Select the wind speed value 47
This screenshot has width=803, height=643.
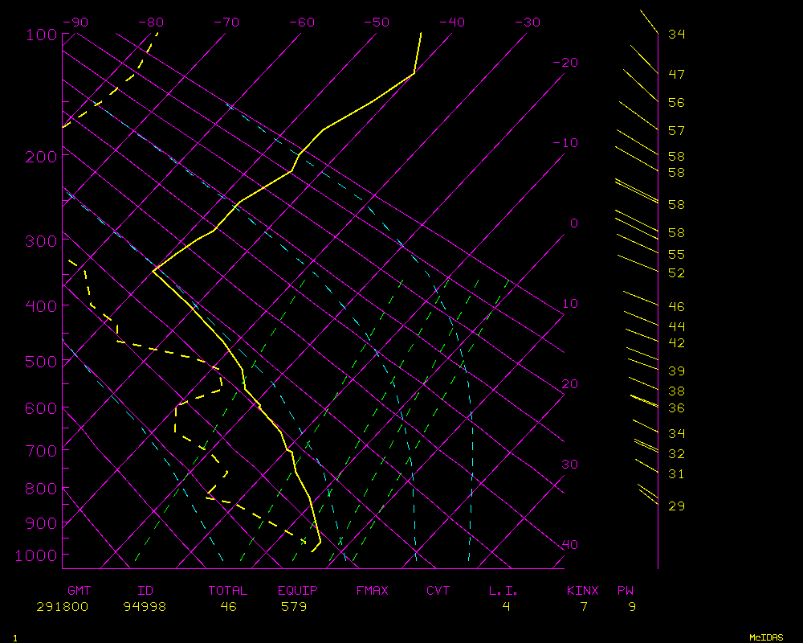pyautogui.click(x=676, y=74)
